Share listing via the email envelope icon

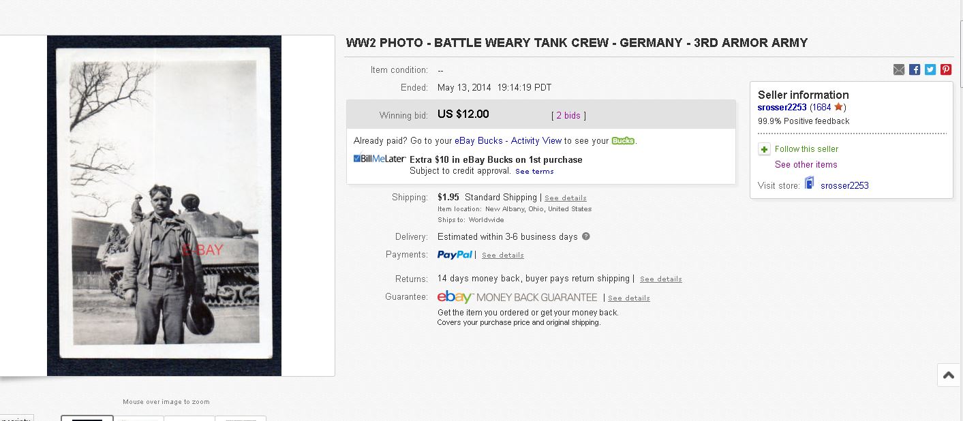pyautogui.click(x=899, y=69)
